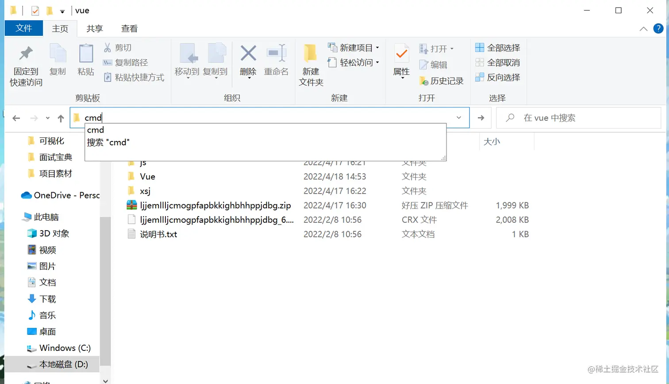Click Select all (全部选择)
This screenshot has height=384, width=669.
coord(497,47)
